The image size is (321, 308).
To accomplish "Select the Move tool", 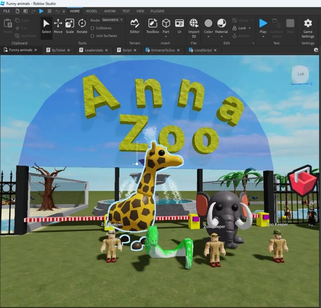I will pyautogui.click(x=58, y=26).
